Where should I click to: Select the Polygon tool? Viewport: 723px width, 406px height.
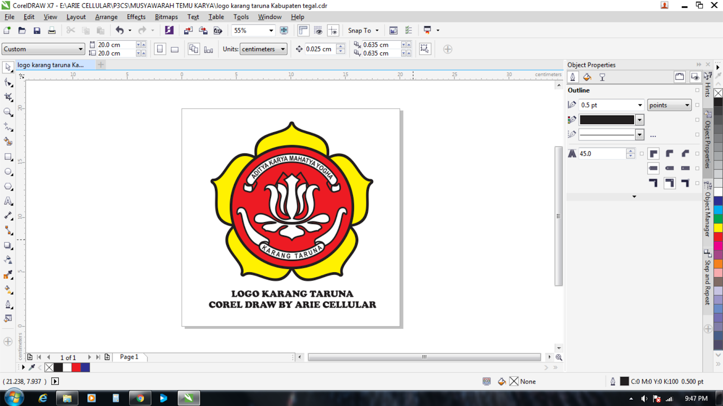[x=8, y=187]
